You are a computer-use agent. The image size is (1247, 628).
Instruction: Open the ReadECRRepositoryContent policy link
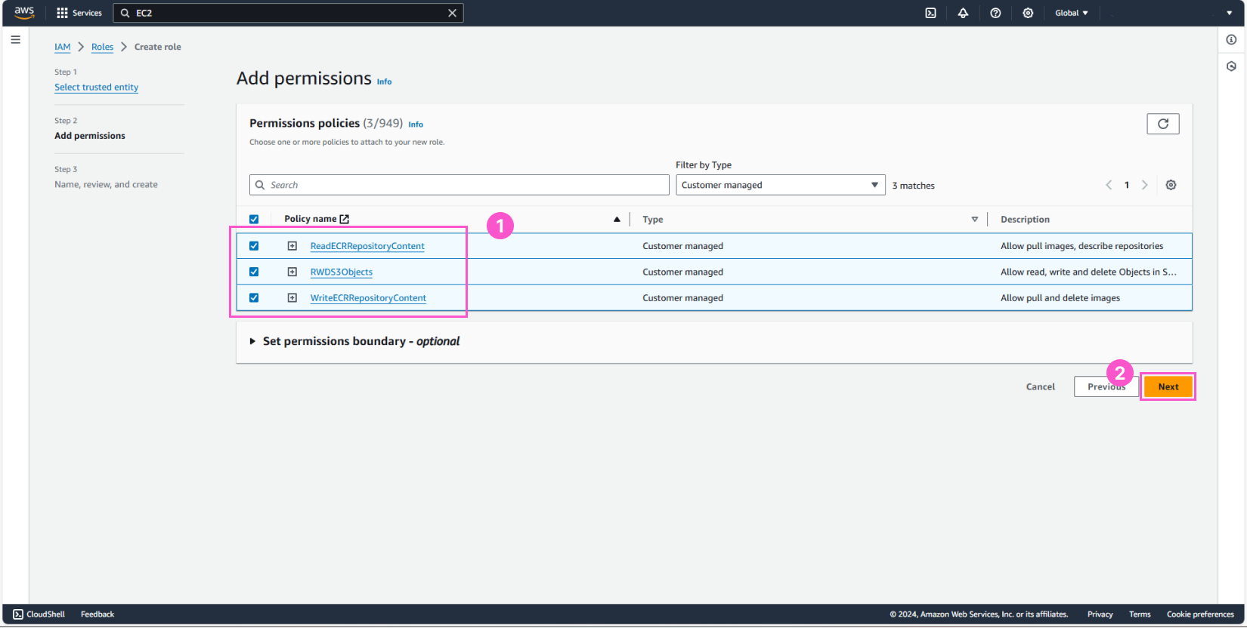[367, 246]
